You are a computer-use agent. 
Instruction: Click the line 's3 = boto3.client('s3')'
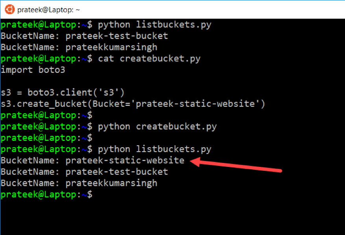tap(63, 93)
